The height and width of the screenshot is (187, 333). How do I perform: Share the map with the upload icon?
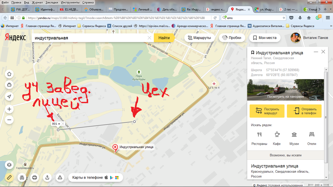(x=47, y=177)
